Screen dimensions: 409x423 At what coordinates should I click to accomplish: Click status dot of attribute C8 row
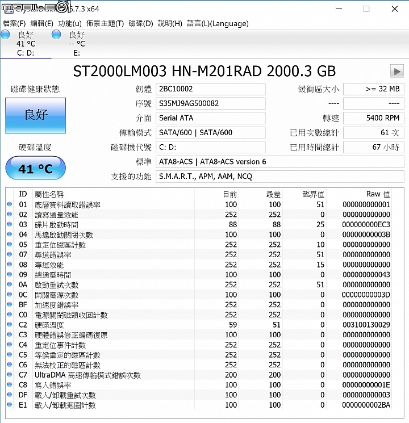click(x=10, y=384)
